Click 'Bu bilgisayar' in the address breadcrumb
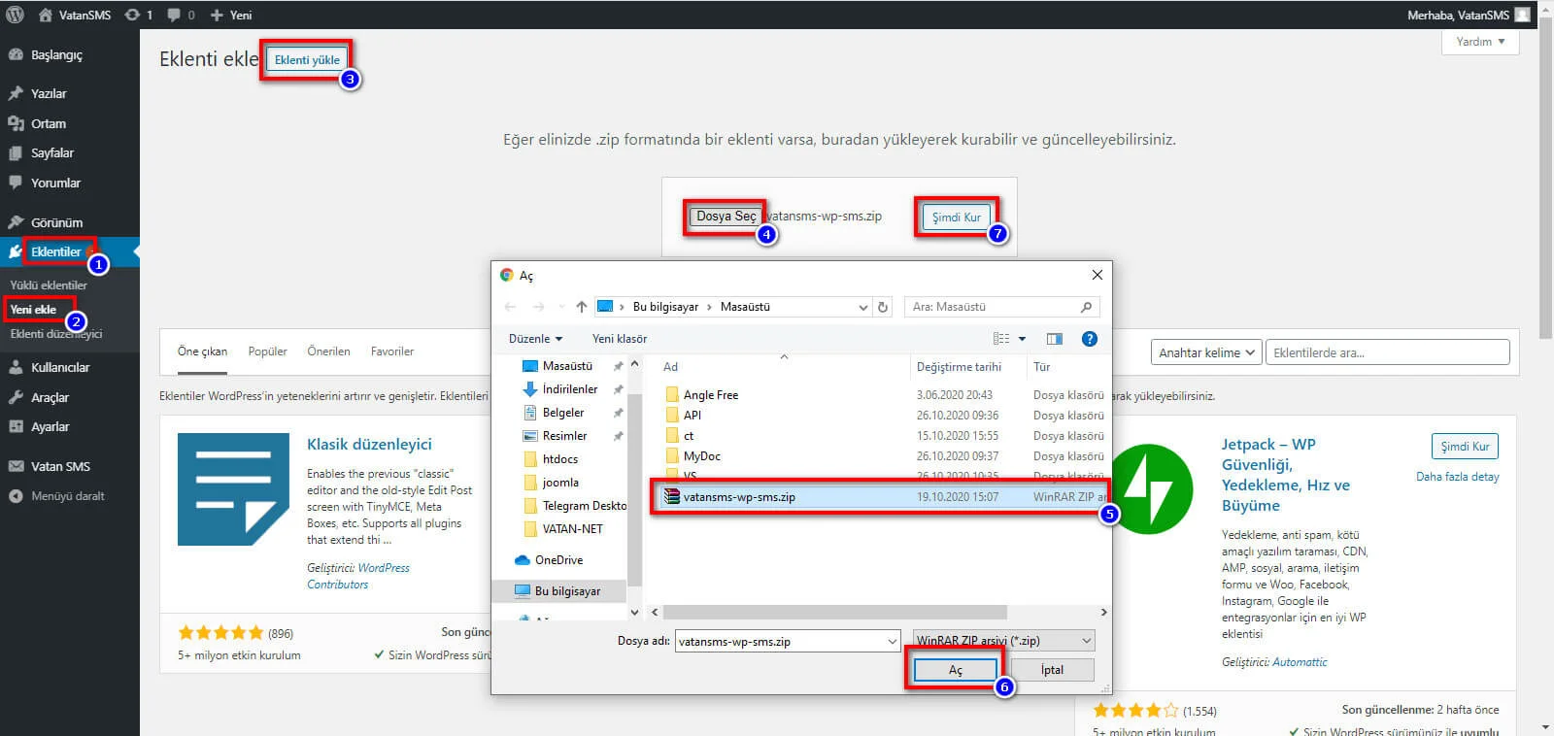Image resolution: width=1554 pixels, height=736 pixels. pos(665,307)
